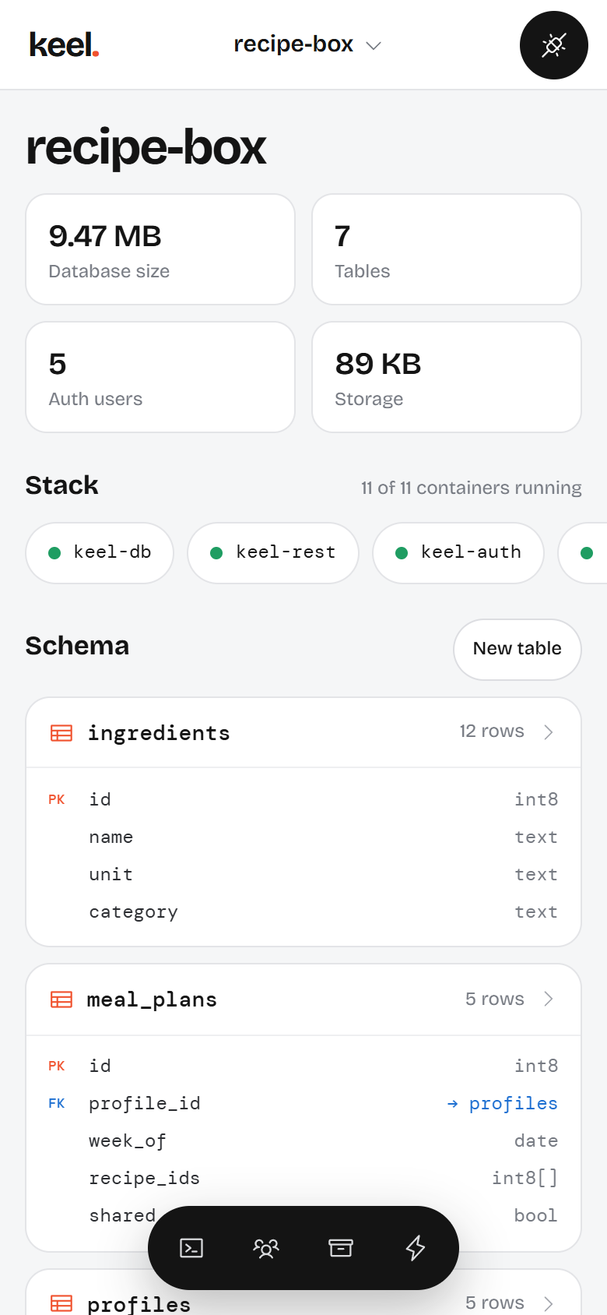Viewport: 607px width, 1315px height.
Task: Open the meal_plans table name
Action: coord(152,999)
